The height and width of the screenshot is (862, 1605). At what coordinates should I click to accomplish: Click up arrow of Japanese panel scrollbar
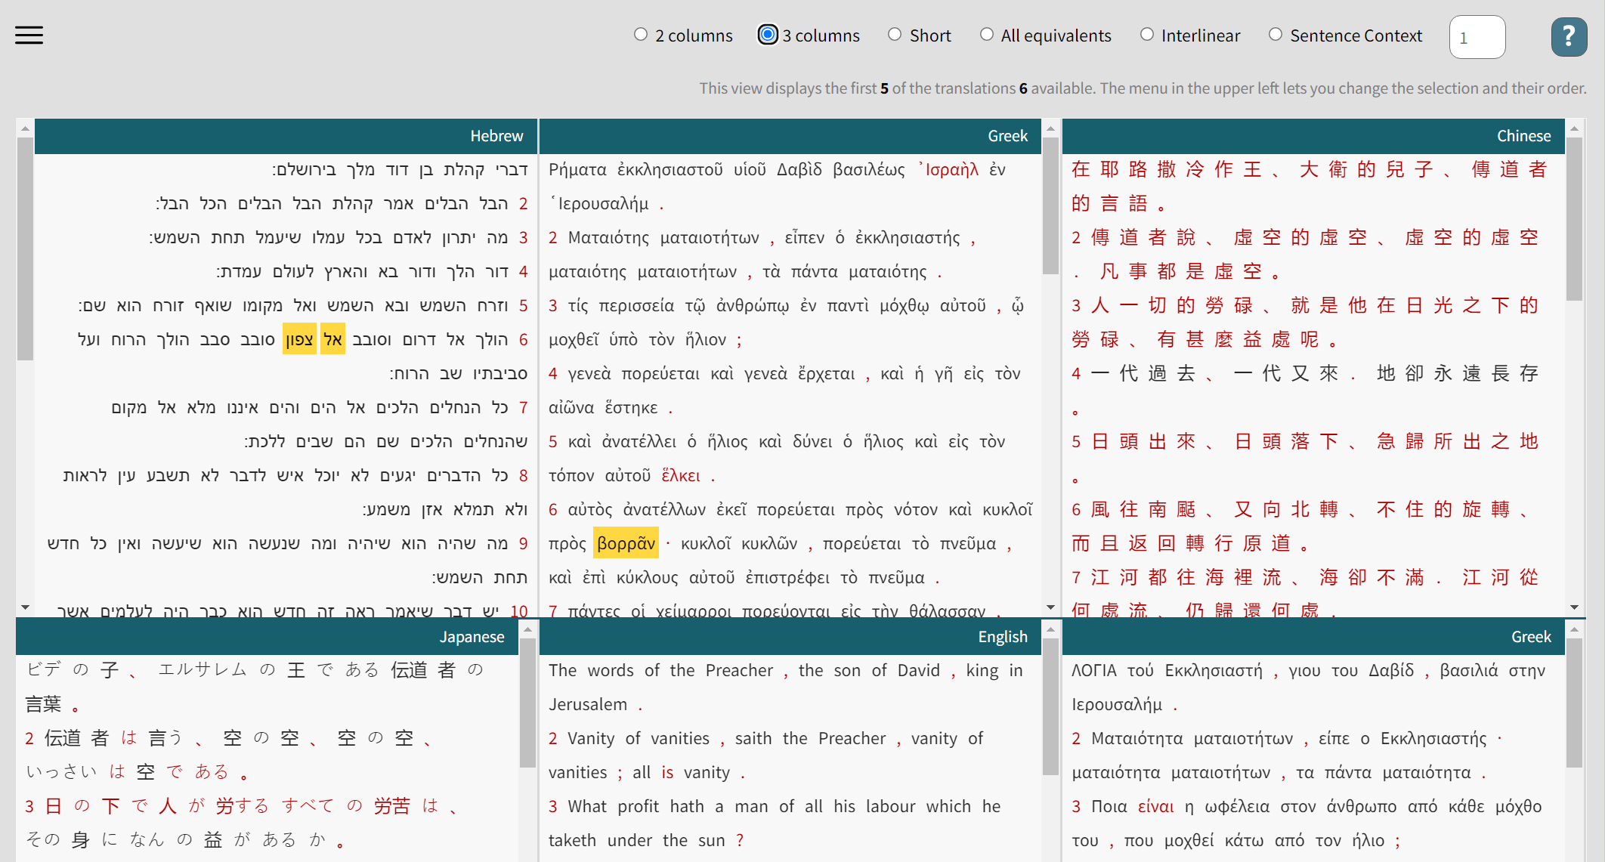tap(527, 629)
